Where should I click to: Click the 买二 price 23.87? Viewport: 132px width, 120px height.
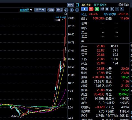pyautogui.click(x=101, y=50)
